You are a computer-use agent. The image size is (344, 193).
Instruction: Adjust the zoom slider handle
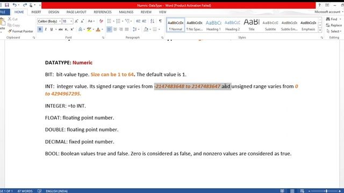click(326, 191)
